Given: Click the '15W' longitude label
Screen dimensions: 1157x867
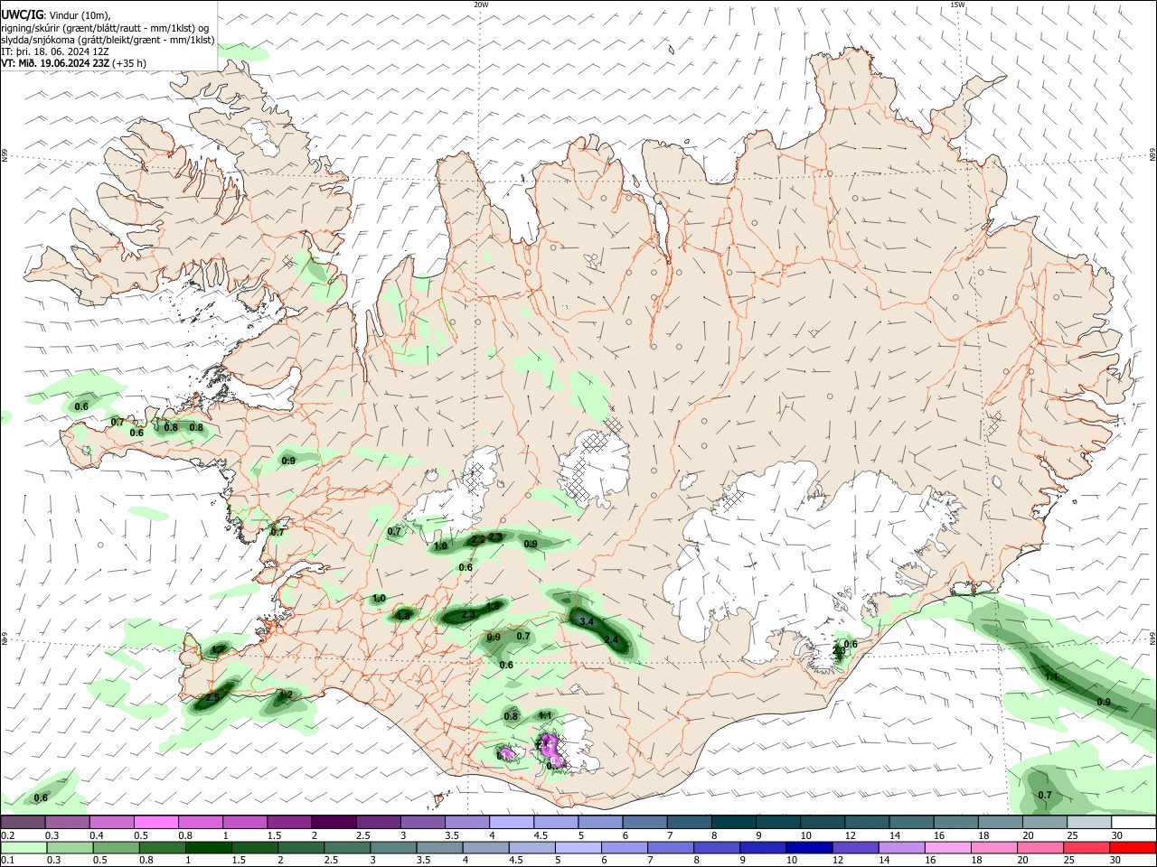Looking at the screenshot, I should (957, 5).
